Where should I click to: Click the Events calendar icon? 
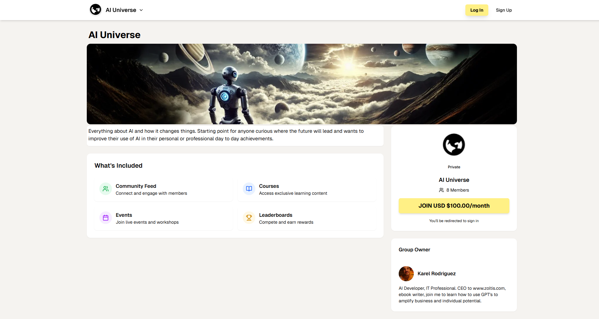[x=106, y=218]
